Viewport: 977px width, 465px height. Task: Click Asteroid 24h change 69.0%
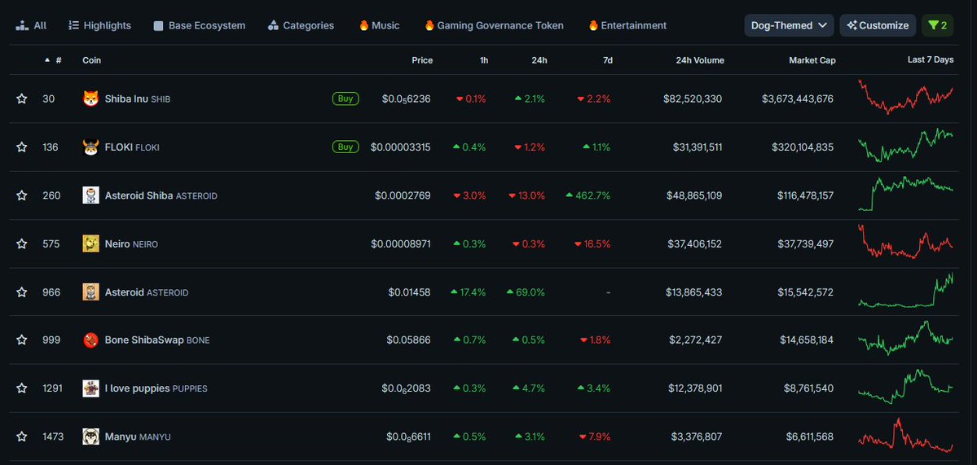pyautogui.click(x=526, y=292)
